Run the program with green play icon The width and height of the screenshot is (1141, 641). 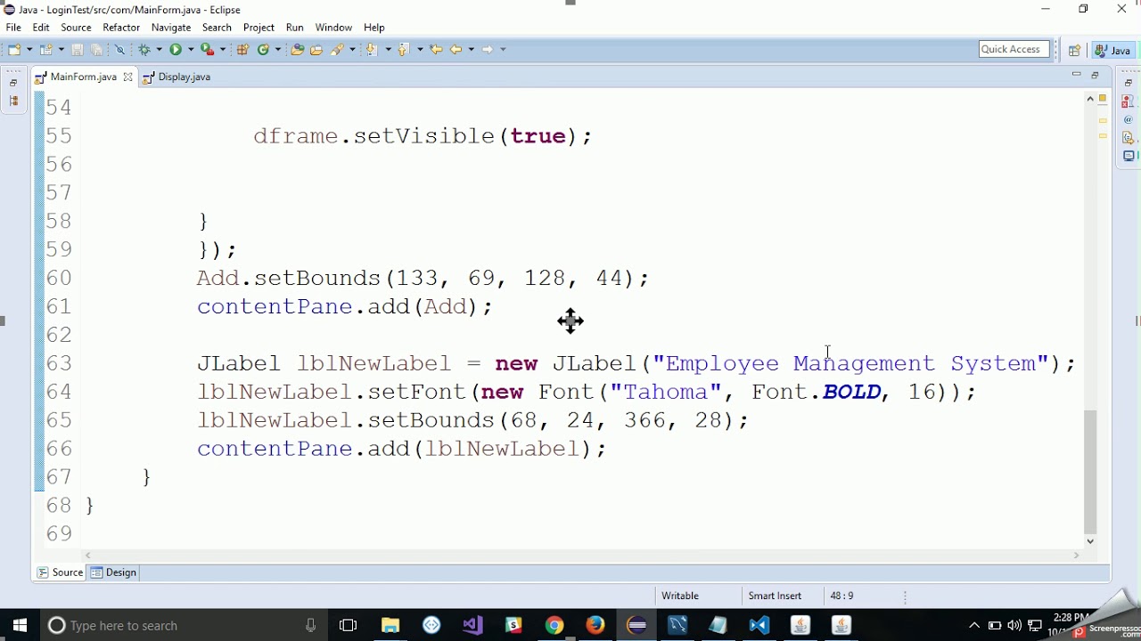click(x=176, y=50)
